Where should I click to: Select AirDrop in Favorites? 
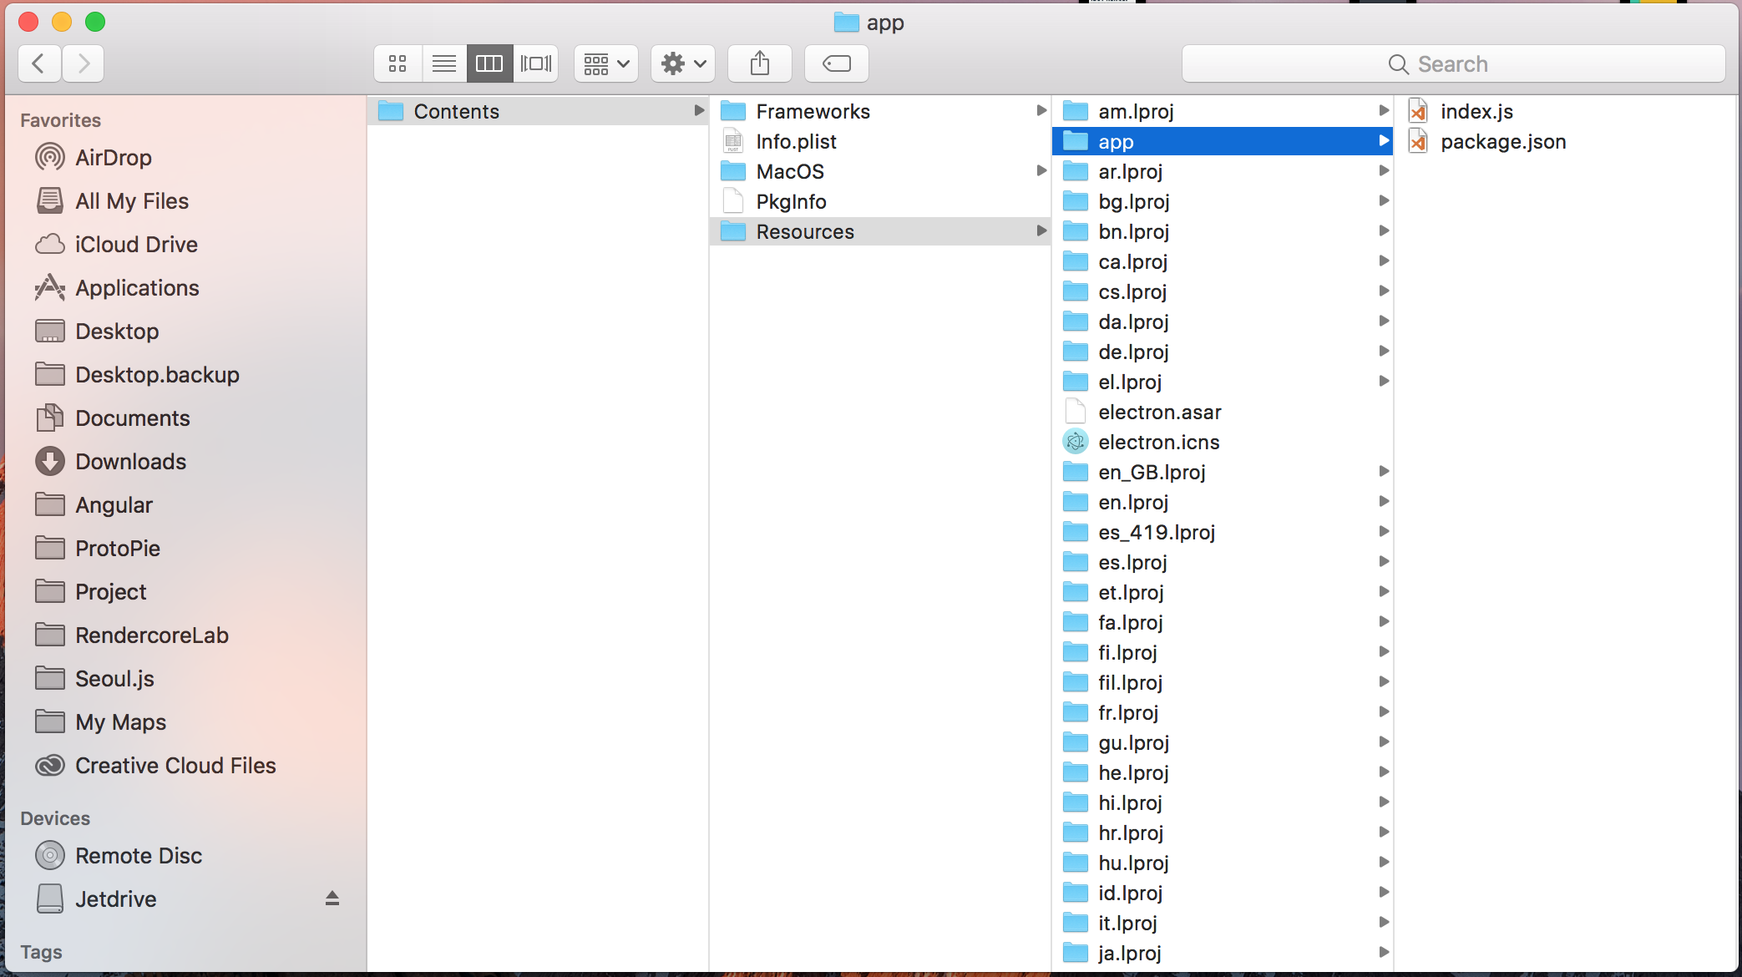pyautogui.click(x=113, y=158)
